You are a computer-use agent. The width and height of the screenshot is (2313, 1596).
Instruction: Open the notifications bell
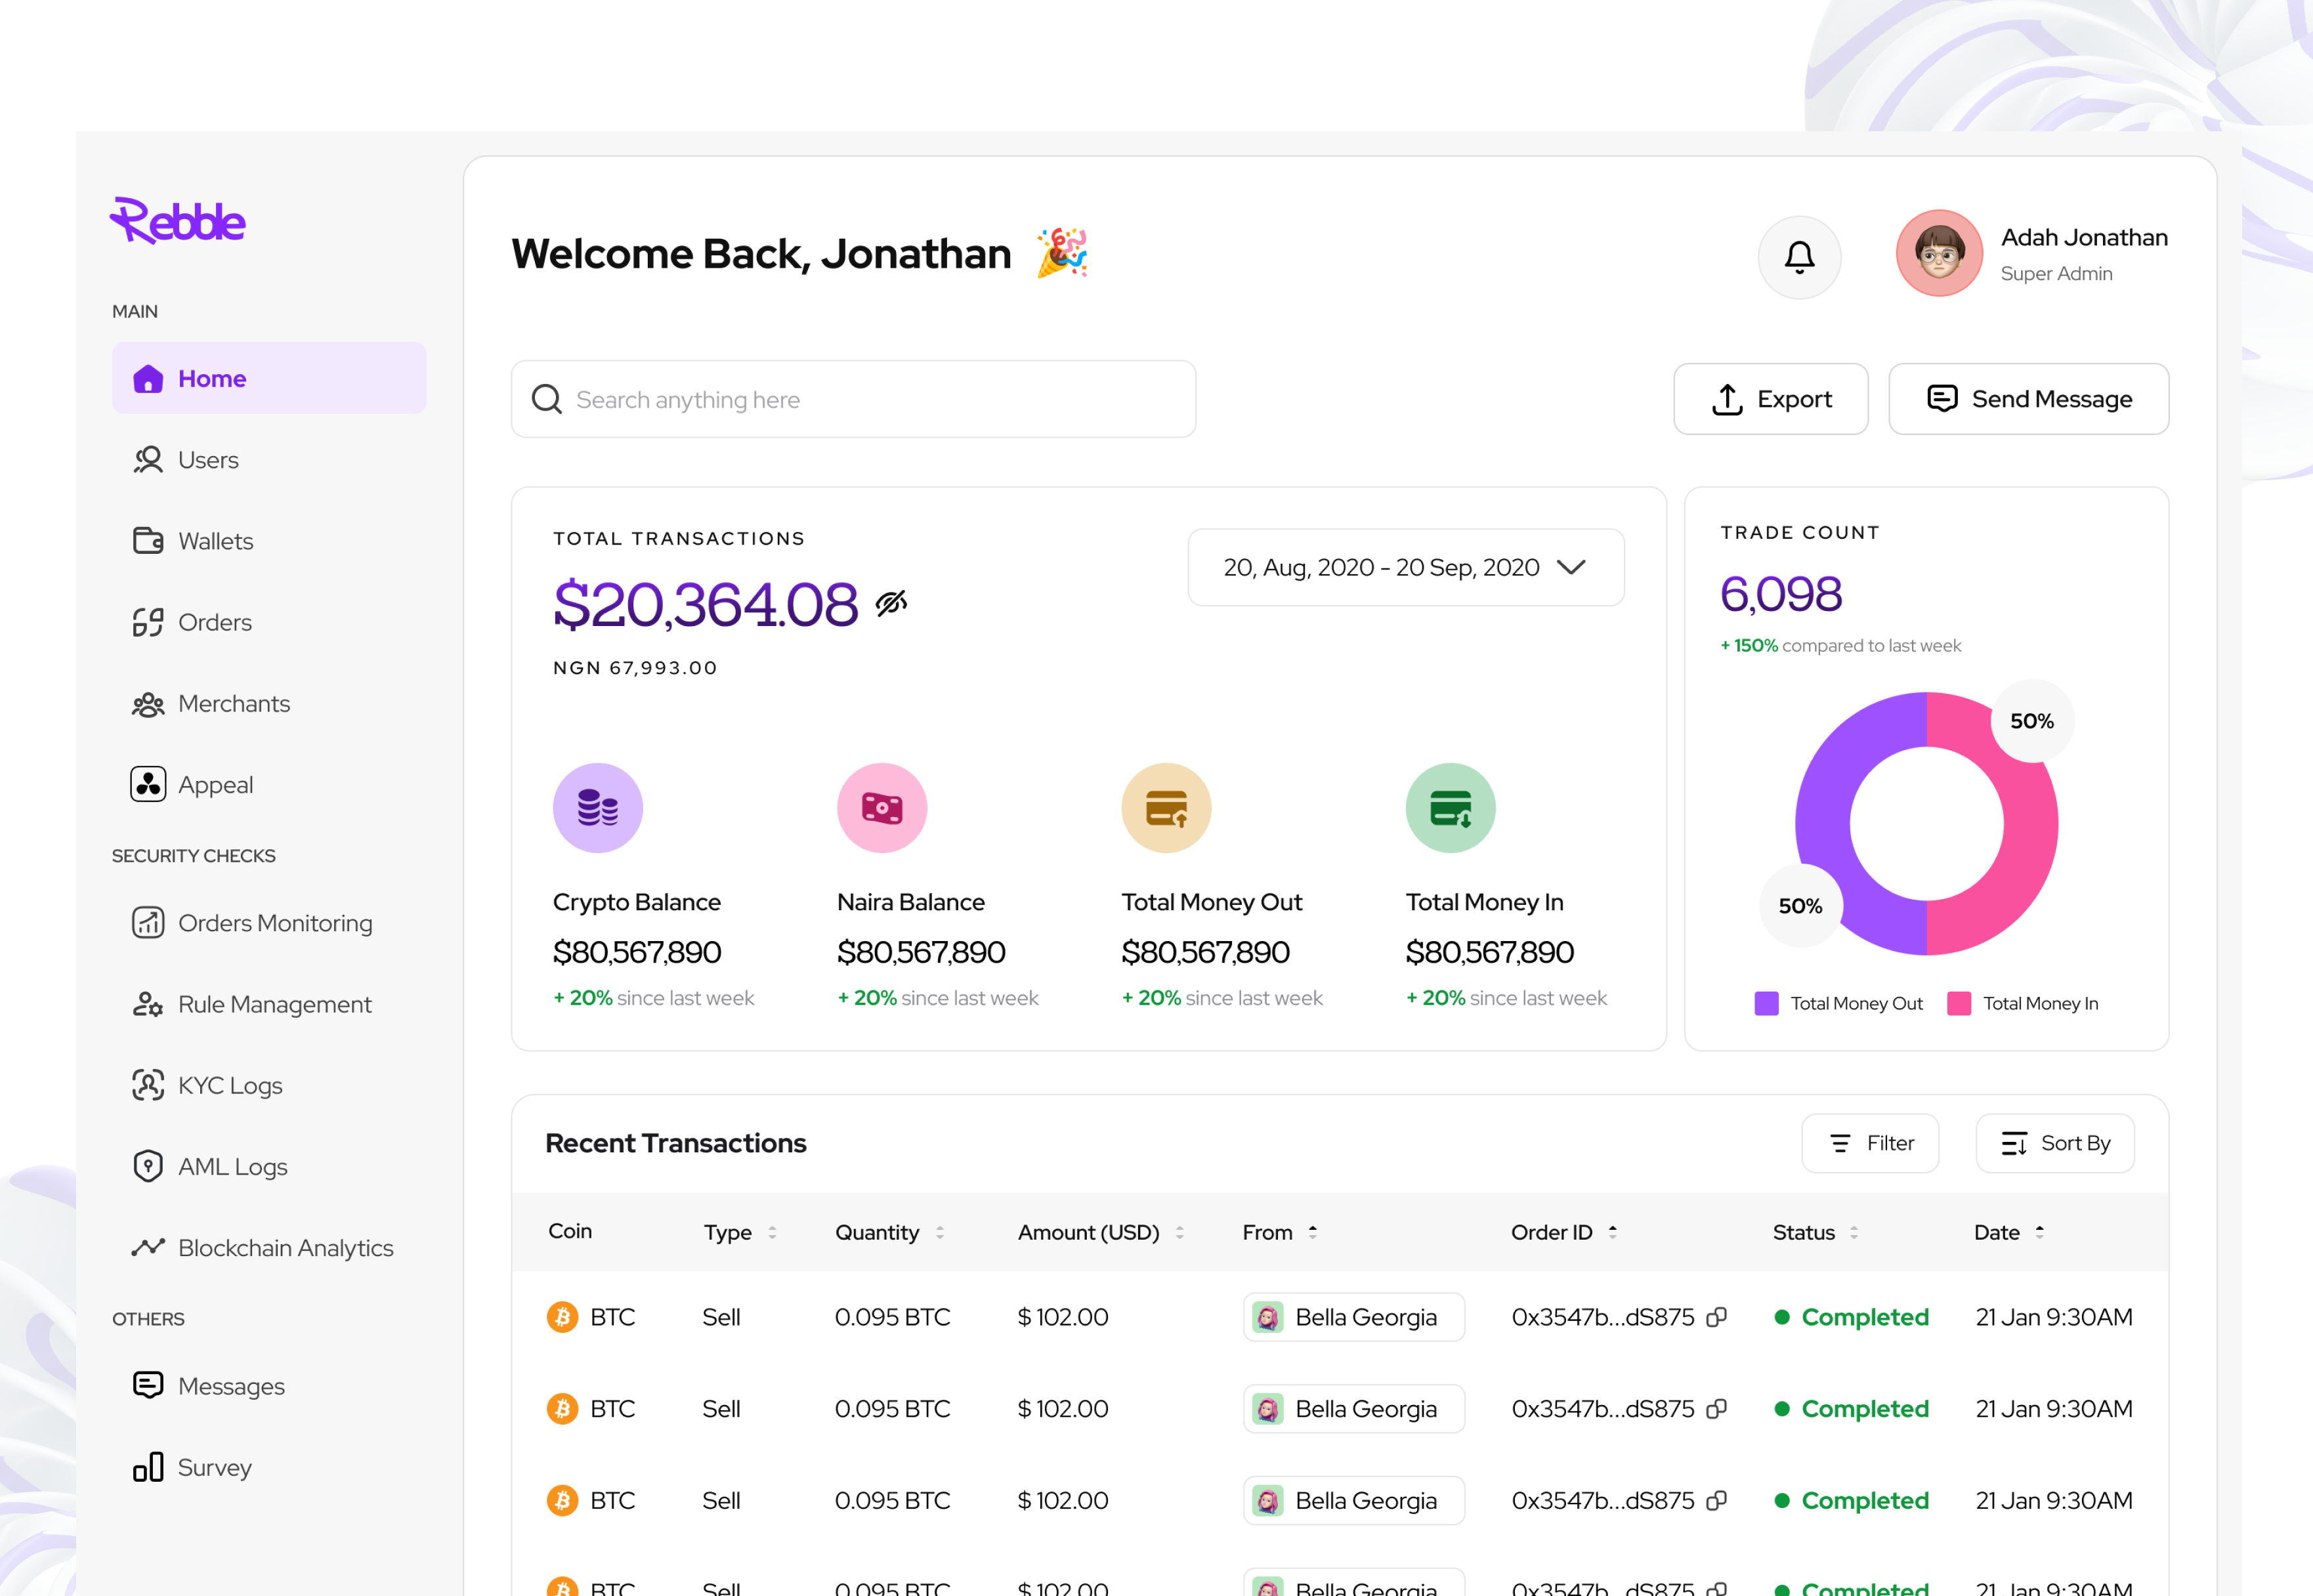coord(1799,257)
